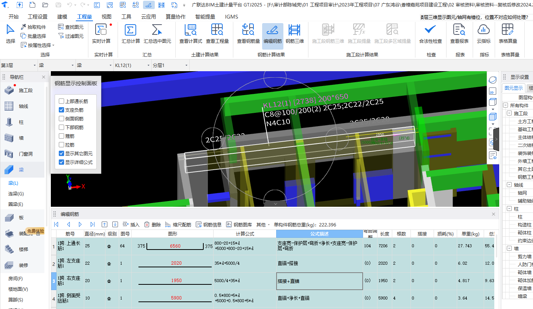Open 云指标 cloud indicators
533x309 pixels.
[484, 34]
